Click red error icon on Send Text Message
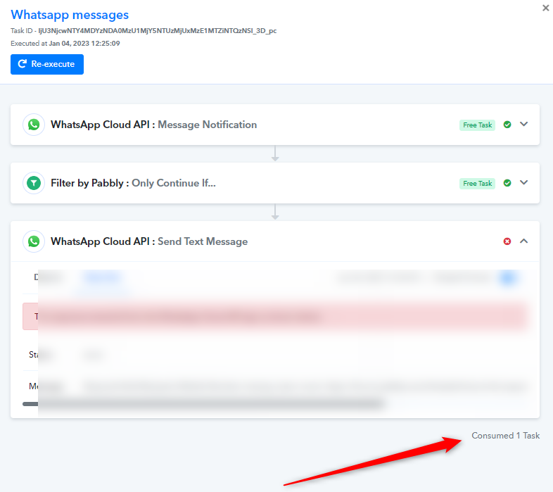The image size is (553, 492). pyautogui.click(x=507, y=241)
